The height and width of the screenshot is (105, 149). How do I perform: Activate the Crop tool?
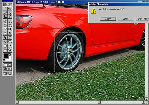(5, 17)
